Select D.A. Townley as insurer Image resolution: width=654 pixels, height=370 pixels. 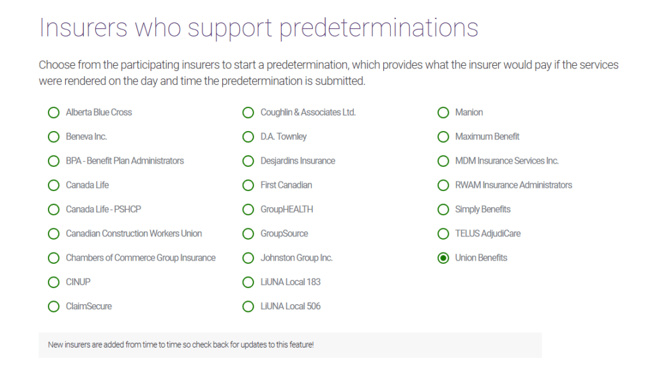click(248, 137)
